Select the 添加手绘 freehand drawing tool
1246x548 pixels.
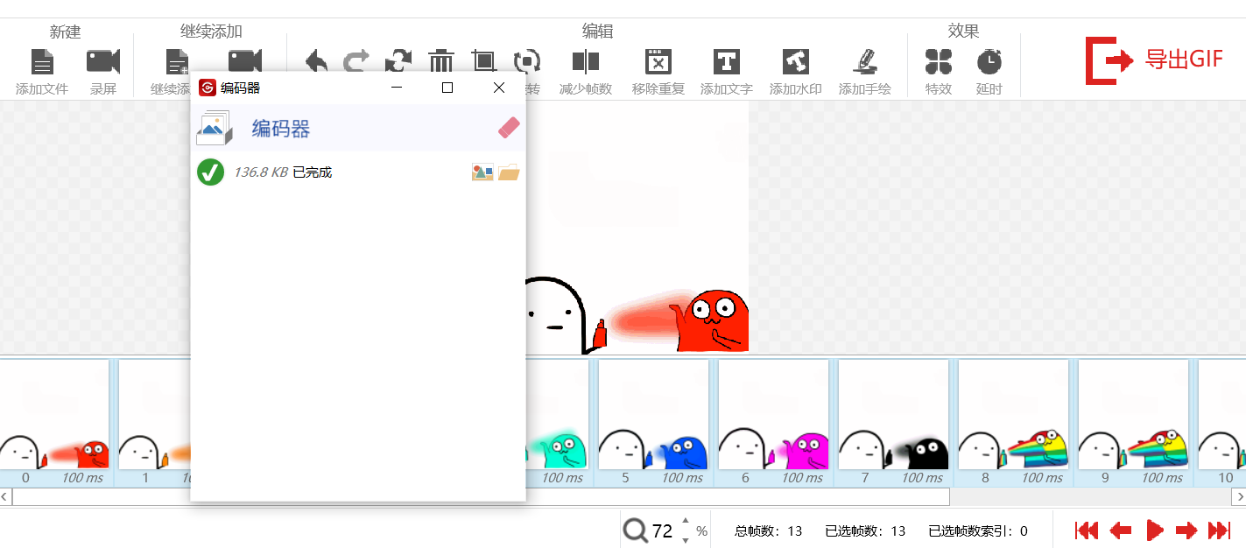(864, 62)
